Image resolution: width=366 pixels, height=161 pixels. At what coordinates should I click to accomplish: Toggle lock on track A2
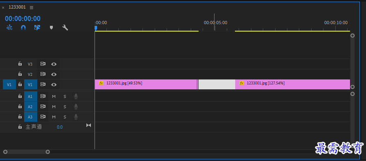[20, 107]
